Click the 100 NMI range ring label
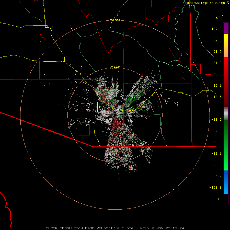 pos(115,20)
